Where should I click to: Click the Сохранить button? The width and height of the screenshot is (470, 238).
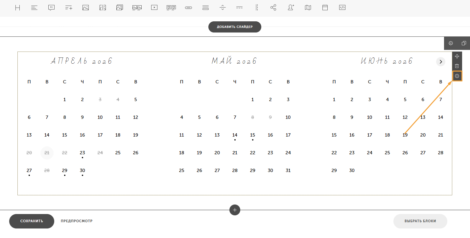coord(32,221)
